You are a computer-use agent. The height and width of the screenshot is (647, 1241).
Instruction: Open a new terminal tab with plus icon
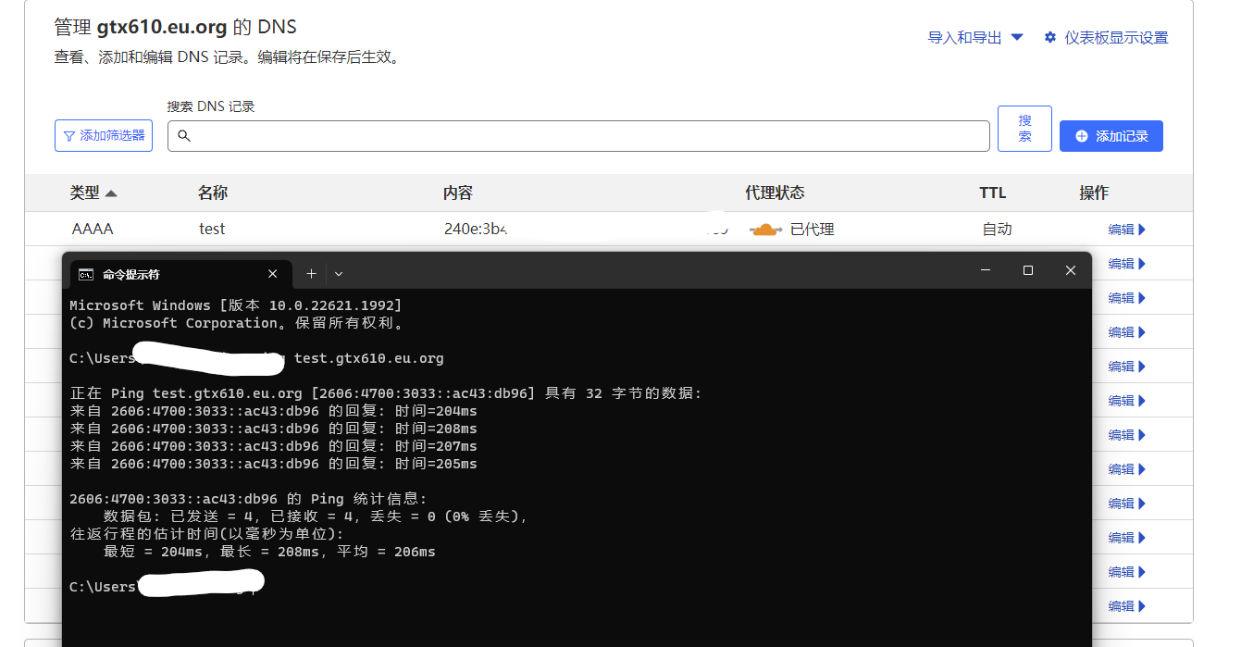[x=311, y=274]
